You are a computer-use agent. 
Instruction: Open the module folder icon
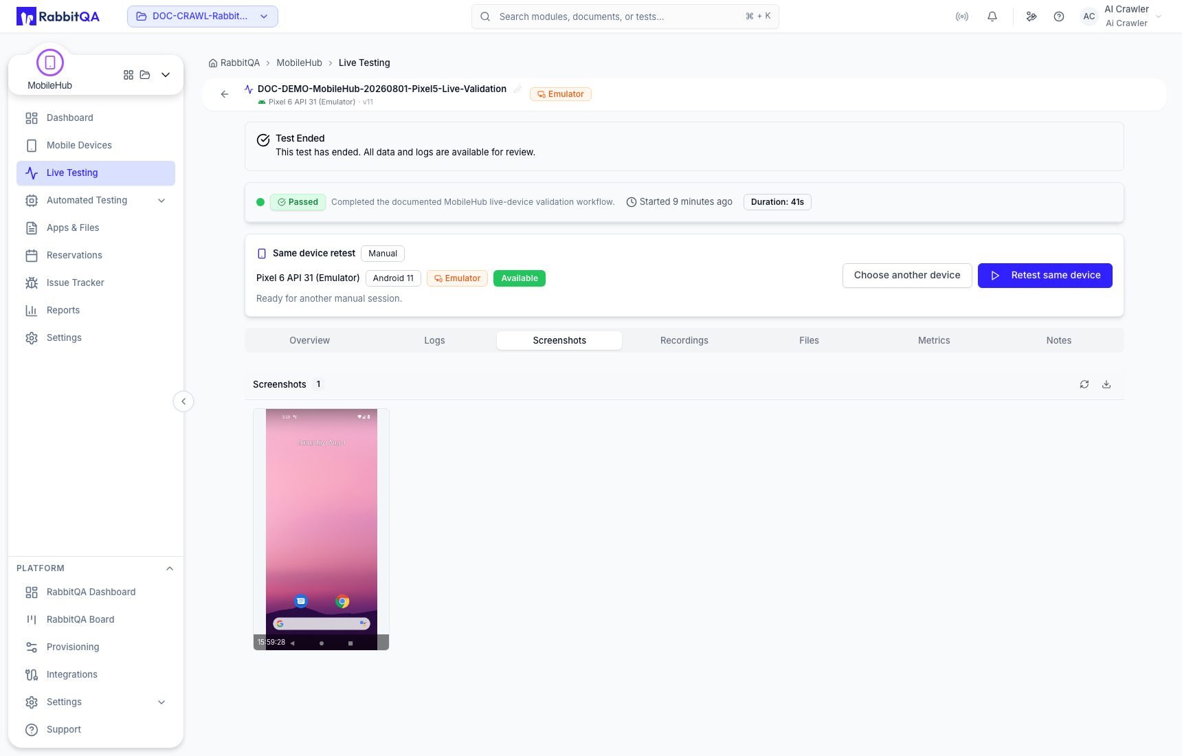point(145,75)
